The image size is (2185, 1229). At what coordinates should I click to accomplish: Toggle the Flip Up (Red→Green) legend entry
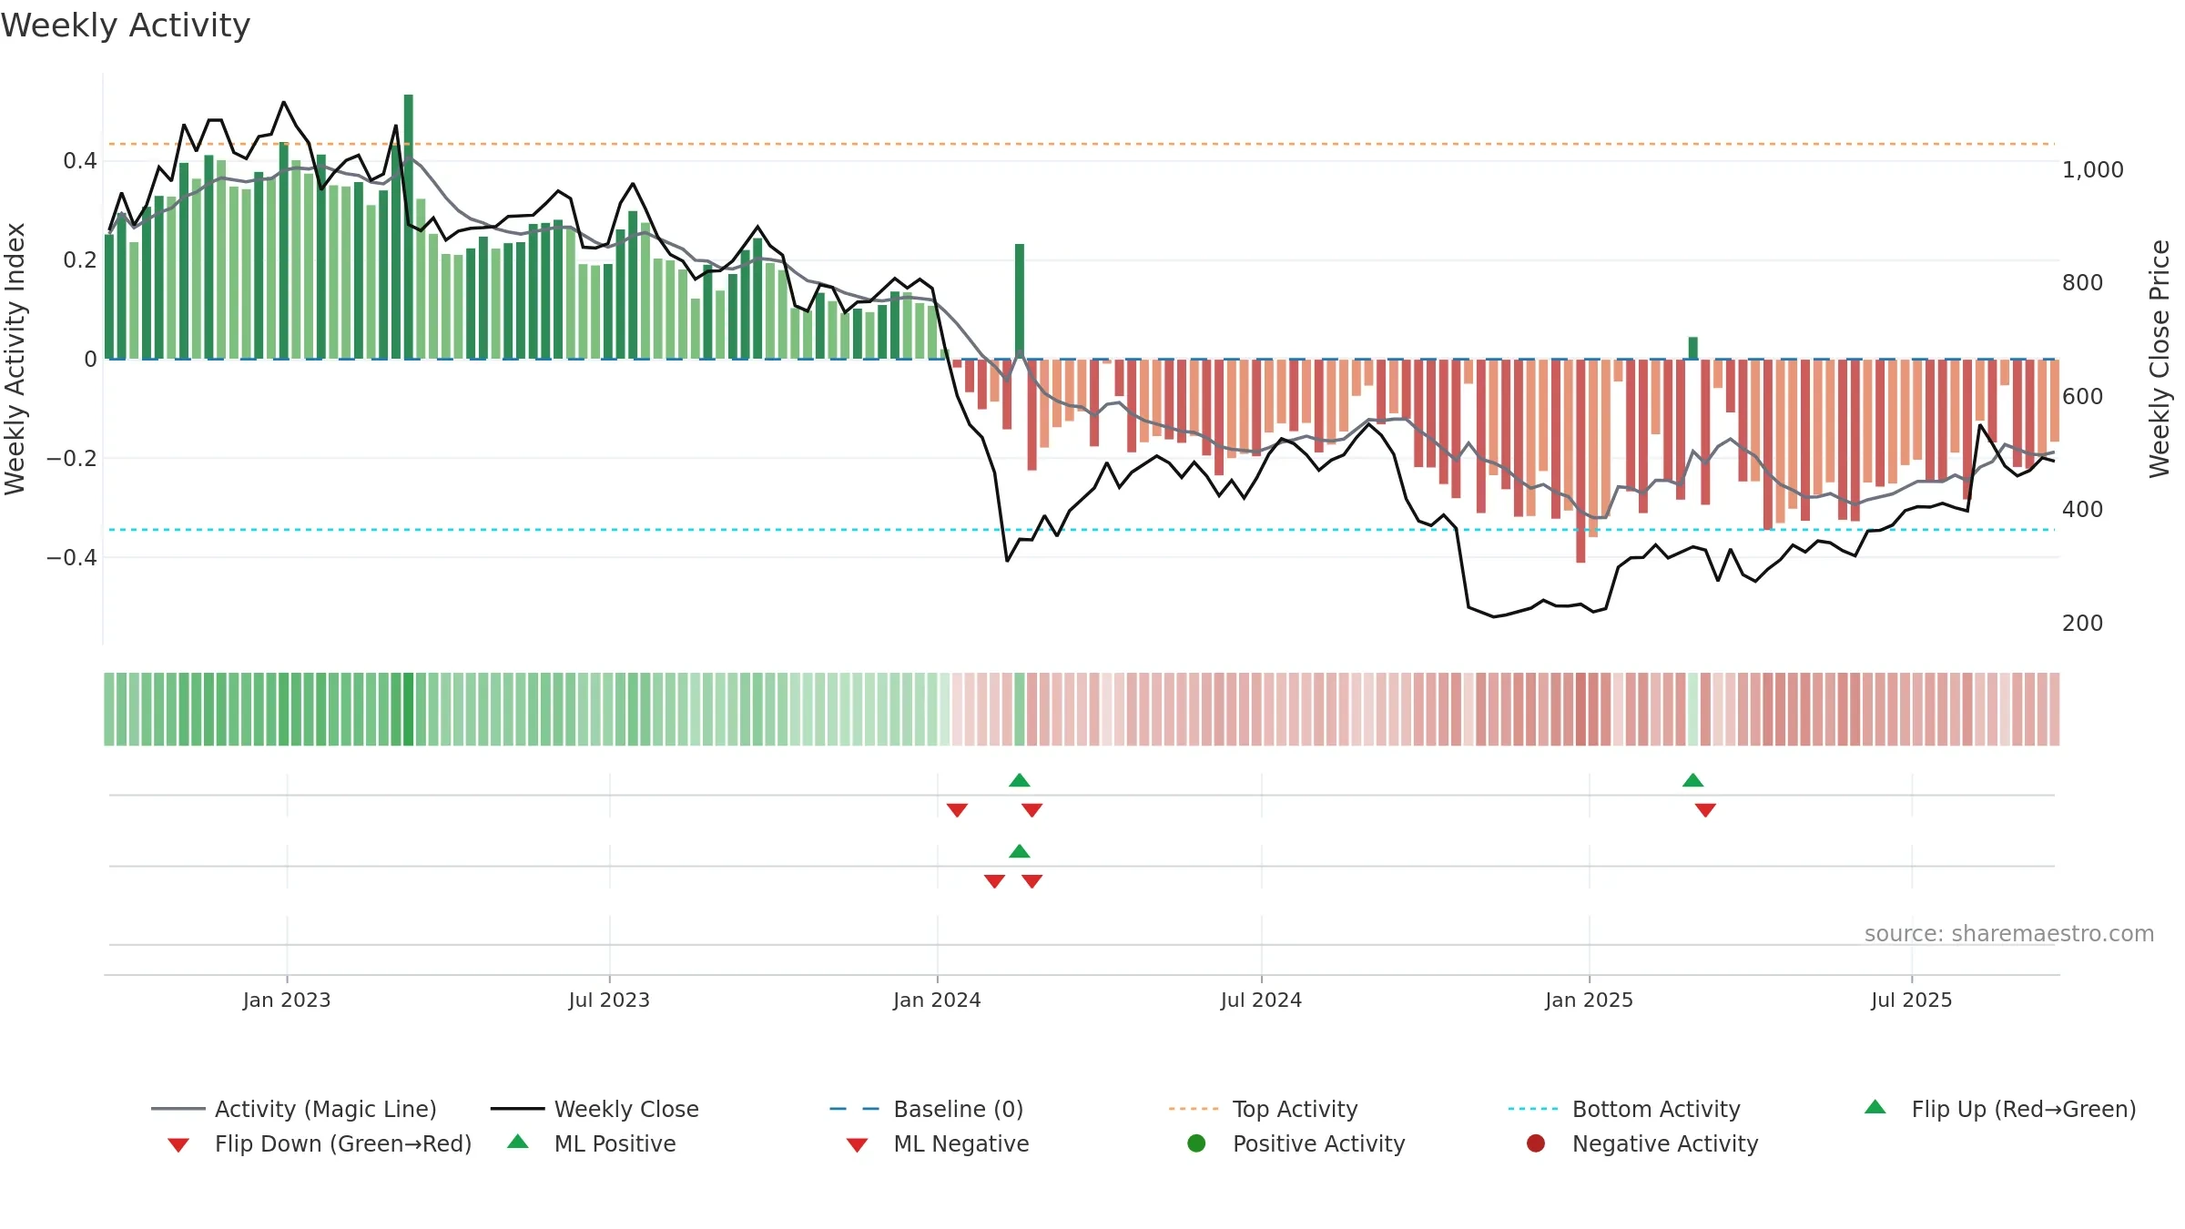coord(1999,1109)
